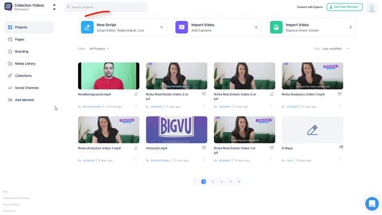Viewport: 382px width, 215px height.
Task: Click the Collection Videos workspace logo
Action: coord(8,7)
